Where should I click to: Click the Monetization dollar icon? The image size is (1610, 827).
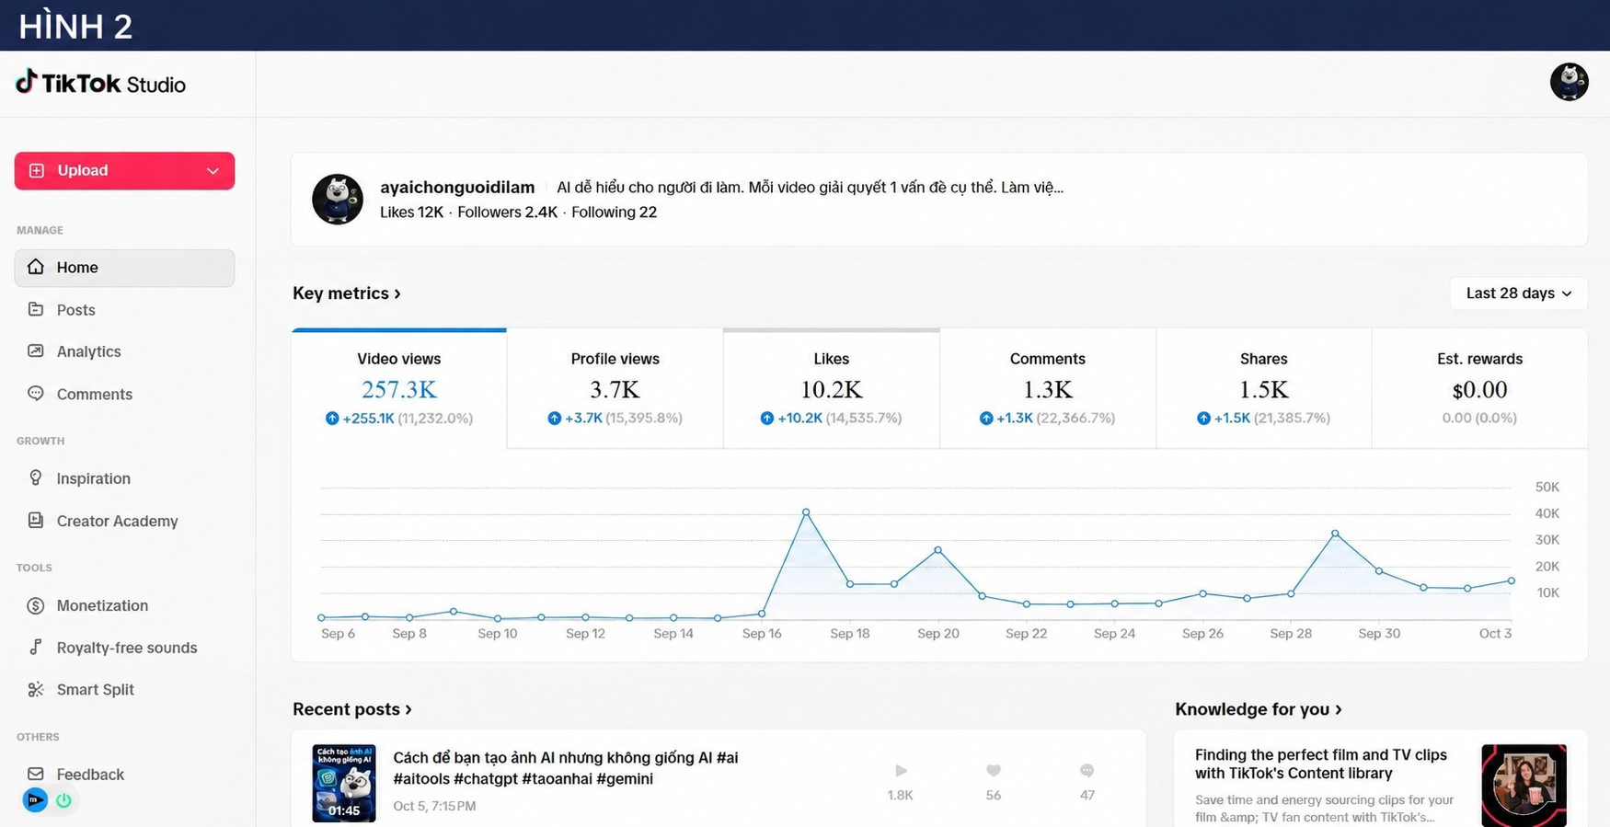[x=36, y=605]
